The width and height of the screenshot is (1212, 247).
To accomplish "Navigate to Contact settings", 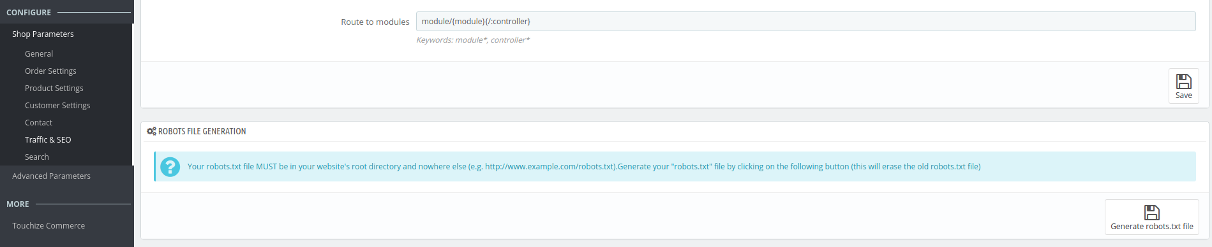I will pos(38,123).
